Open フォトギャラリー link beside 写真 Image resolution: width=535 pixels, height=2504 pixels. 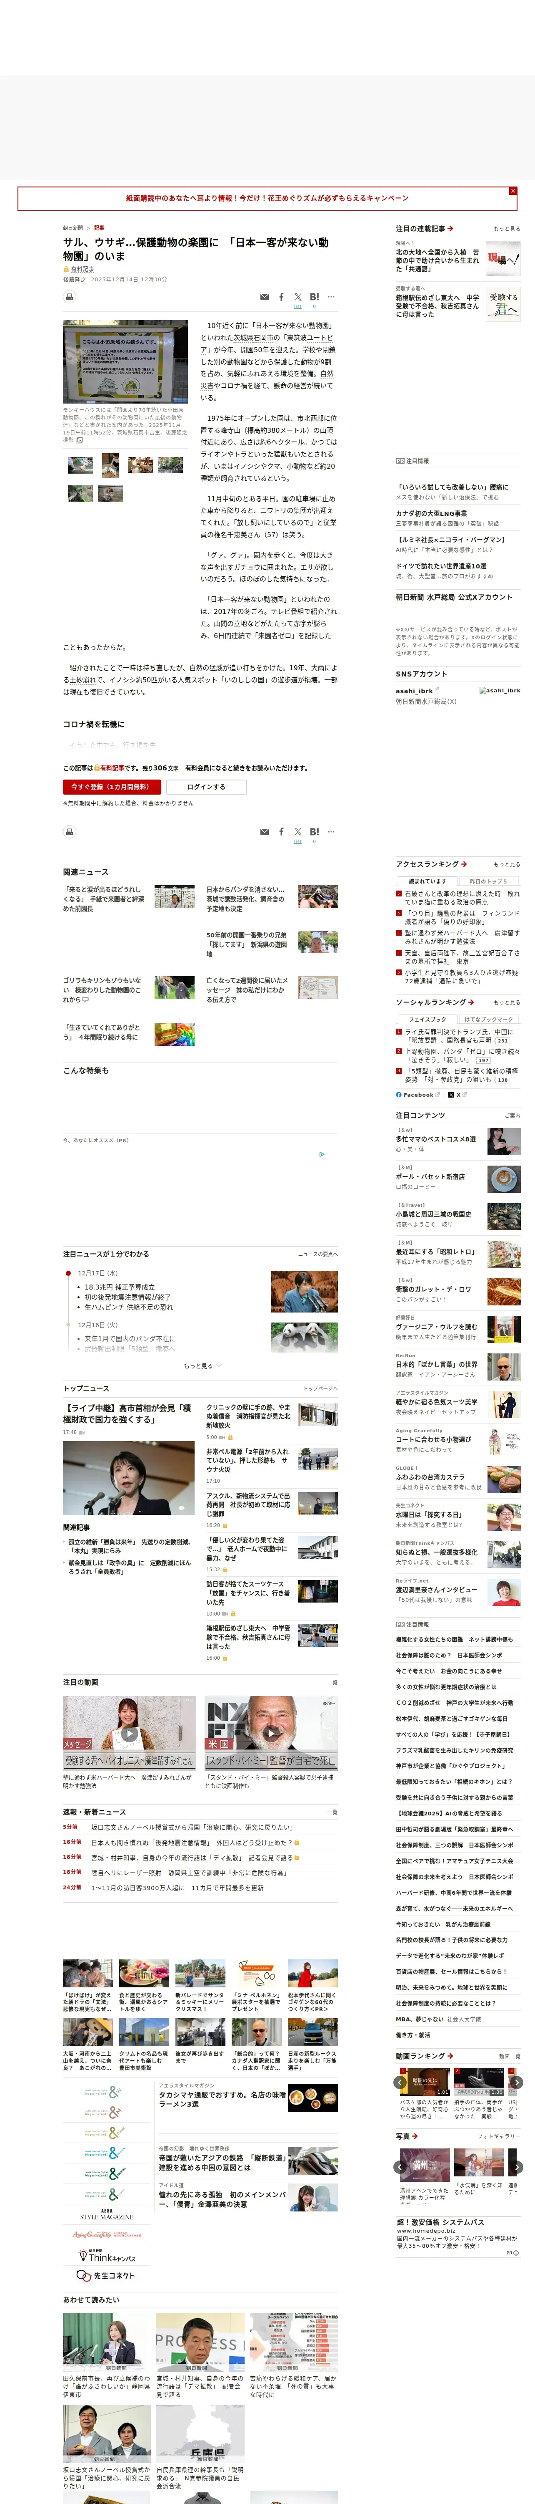click(499, 2137)
